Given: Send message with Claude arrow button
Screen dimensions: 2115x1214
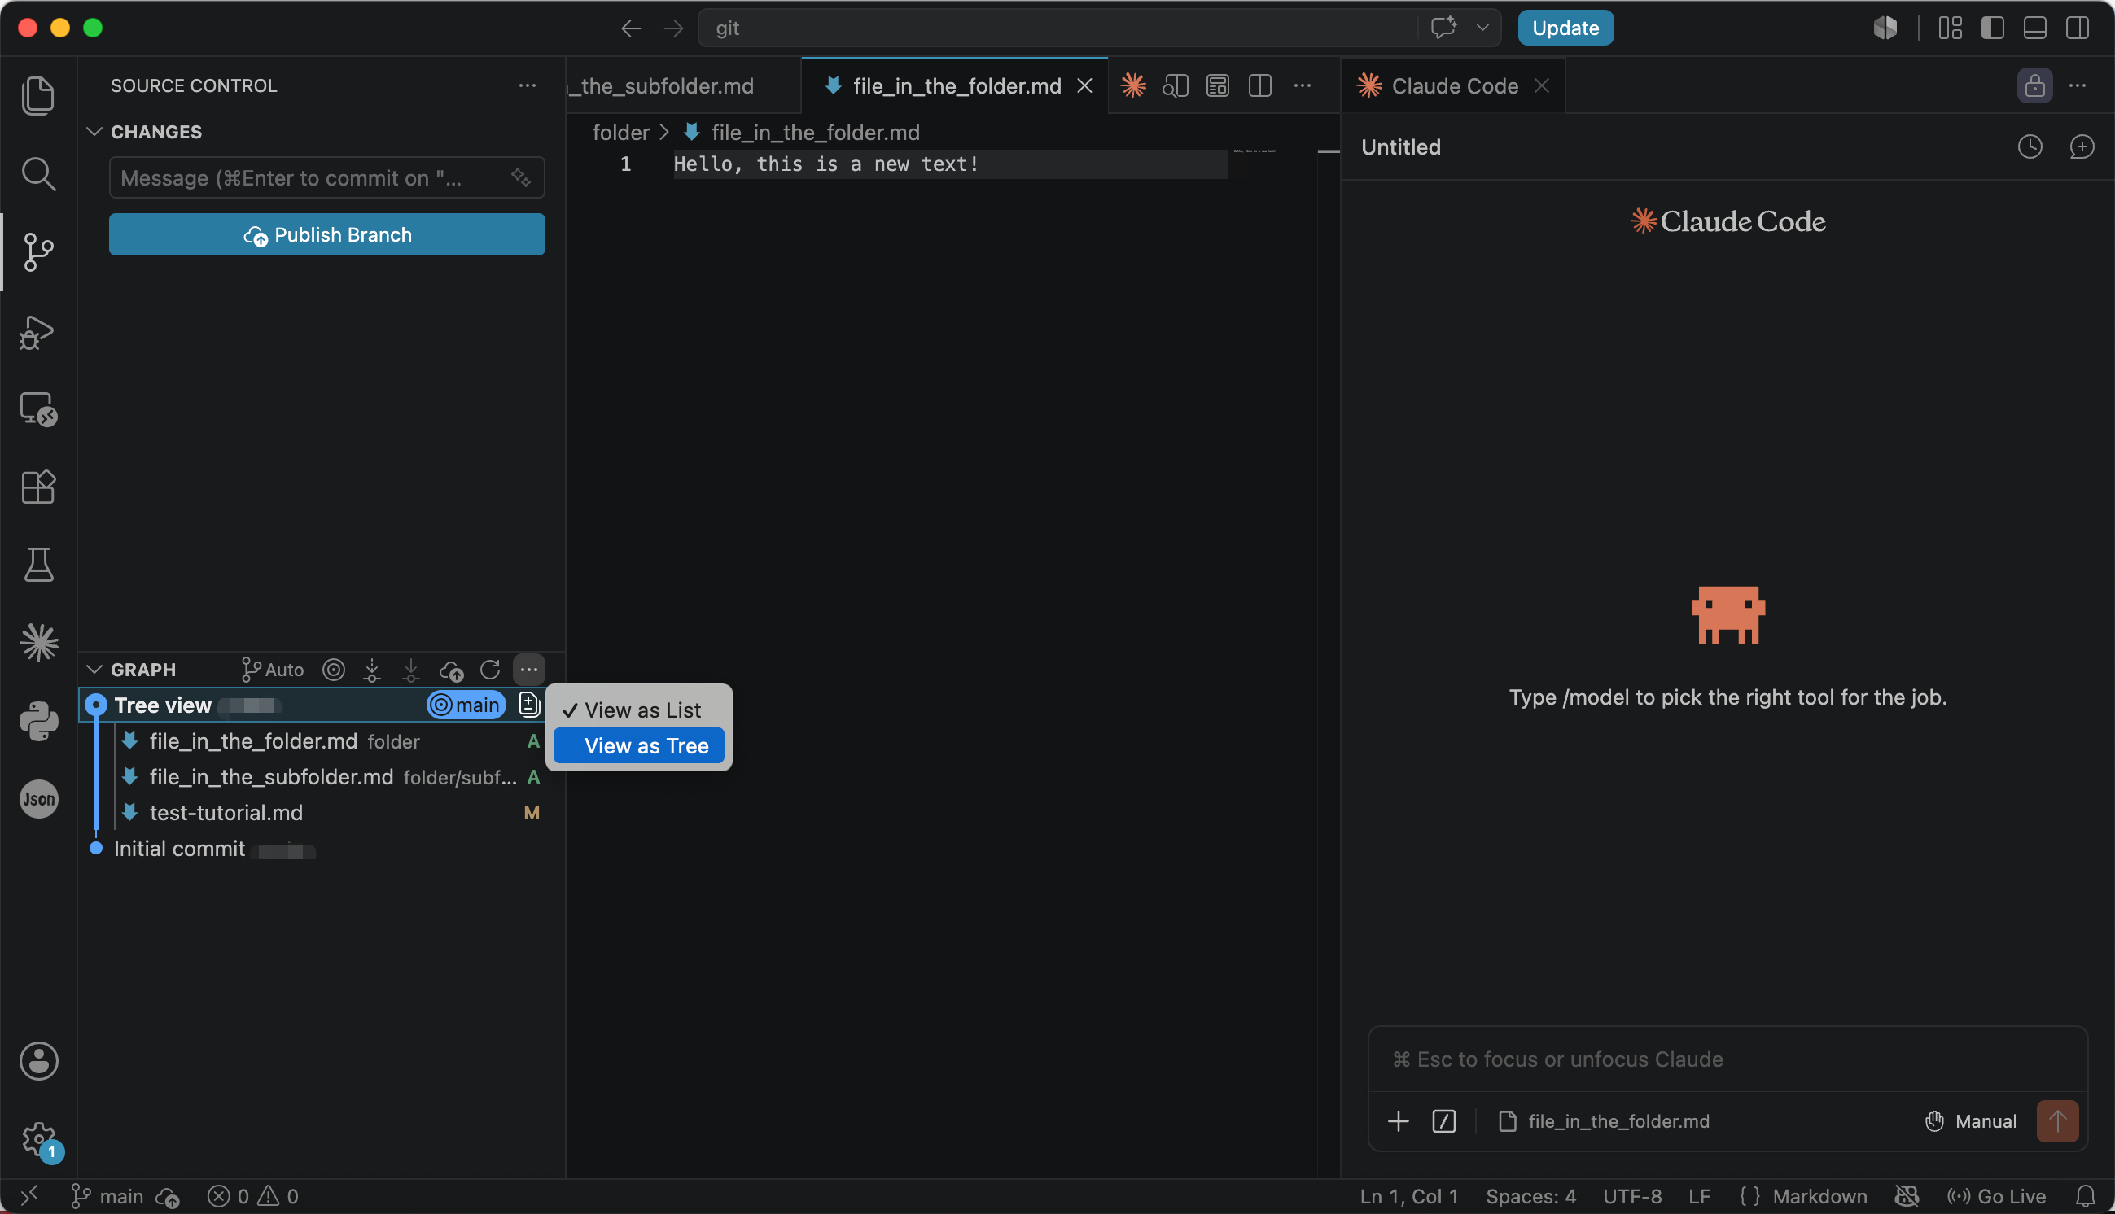Looking at the screenshot, I should 2057,1121.
